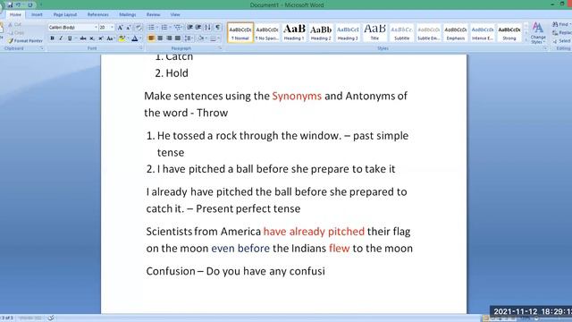
Task: Toggle the numbered list
Action: click(164, 28)
